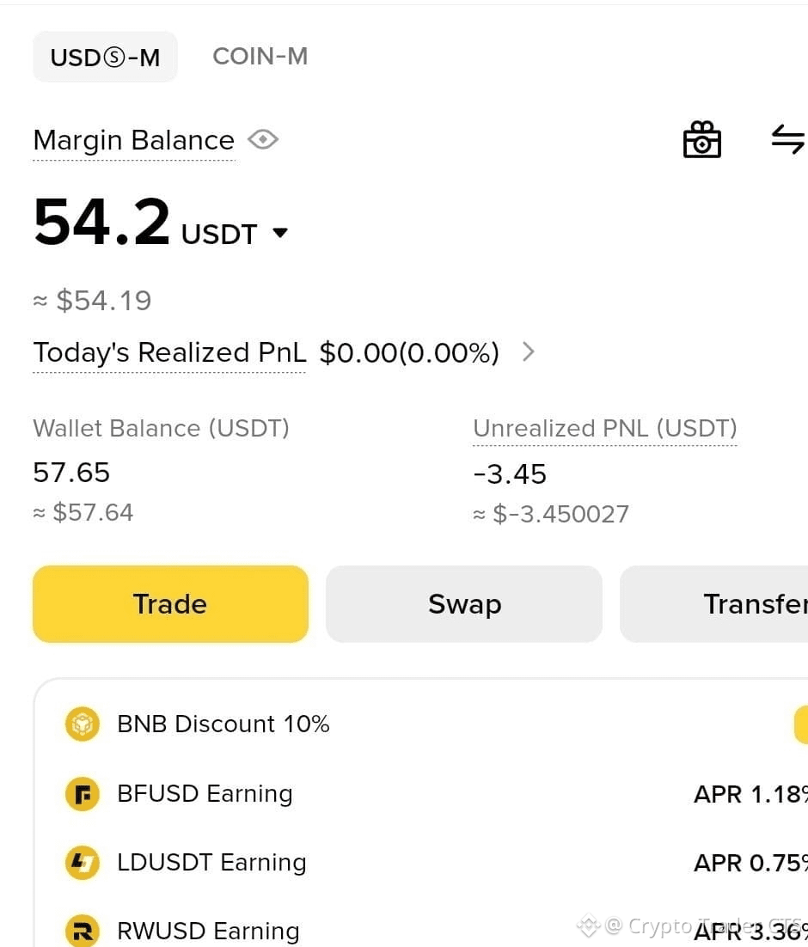Toggle the Margin Balance visibility eye

(x=263, y=139)
